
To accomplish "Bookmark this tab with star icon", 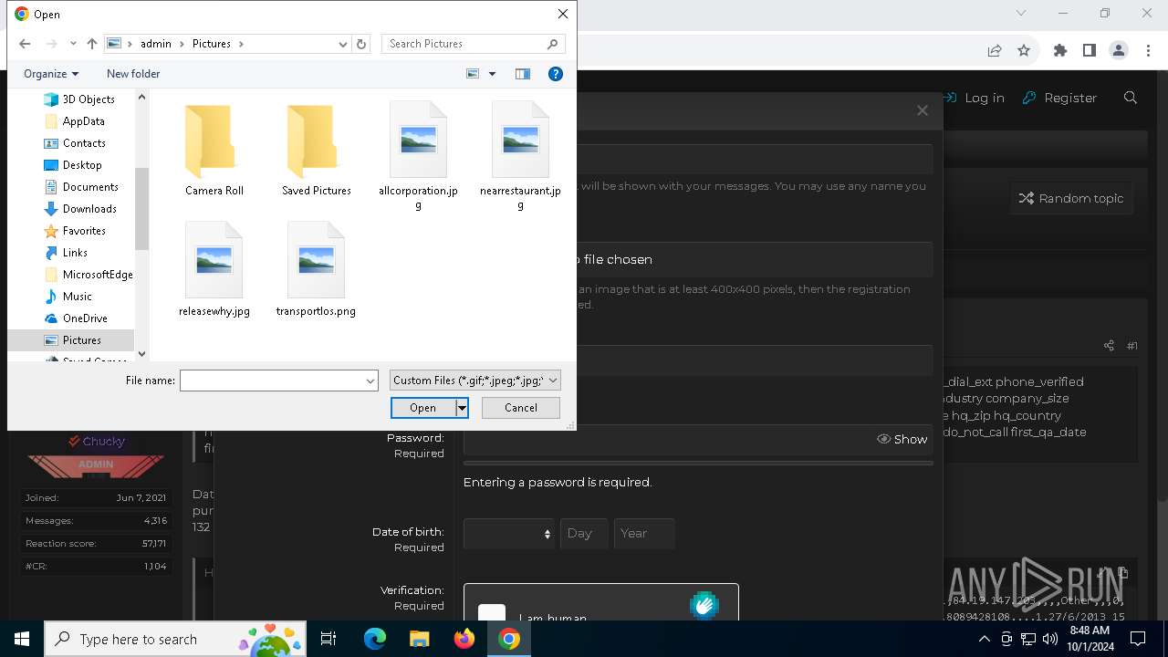I will point(1024,51).
